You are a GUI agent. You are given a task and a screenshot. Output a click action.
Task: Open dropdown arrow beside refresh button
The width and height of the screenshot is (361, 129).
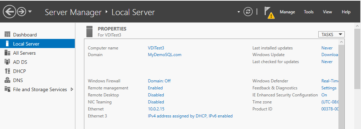point(239,12)
